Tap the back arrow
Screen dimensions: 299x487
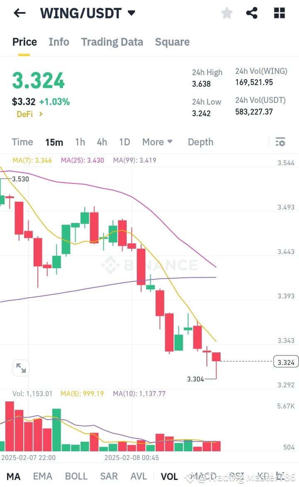point(20,13)
